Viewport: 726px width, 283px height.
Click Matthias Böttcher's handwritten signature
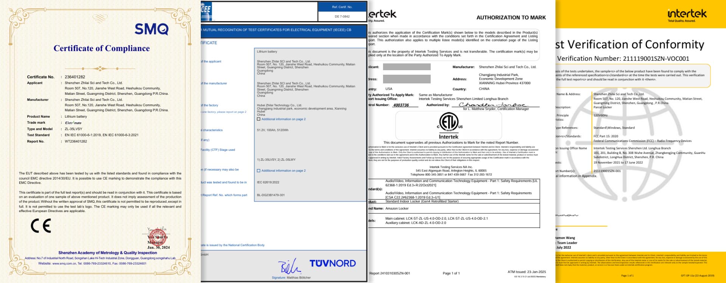pyautogui.click(x=290, y=267)
